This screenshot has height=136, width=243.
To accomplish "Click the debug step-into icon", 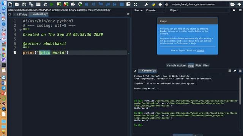I will (x=101, y=4).
